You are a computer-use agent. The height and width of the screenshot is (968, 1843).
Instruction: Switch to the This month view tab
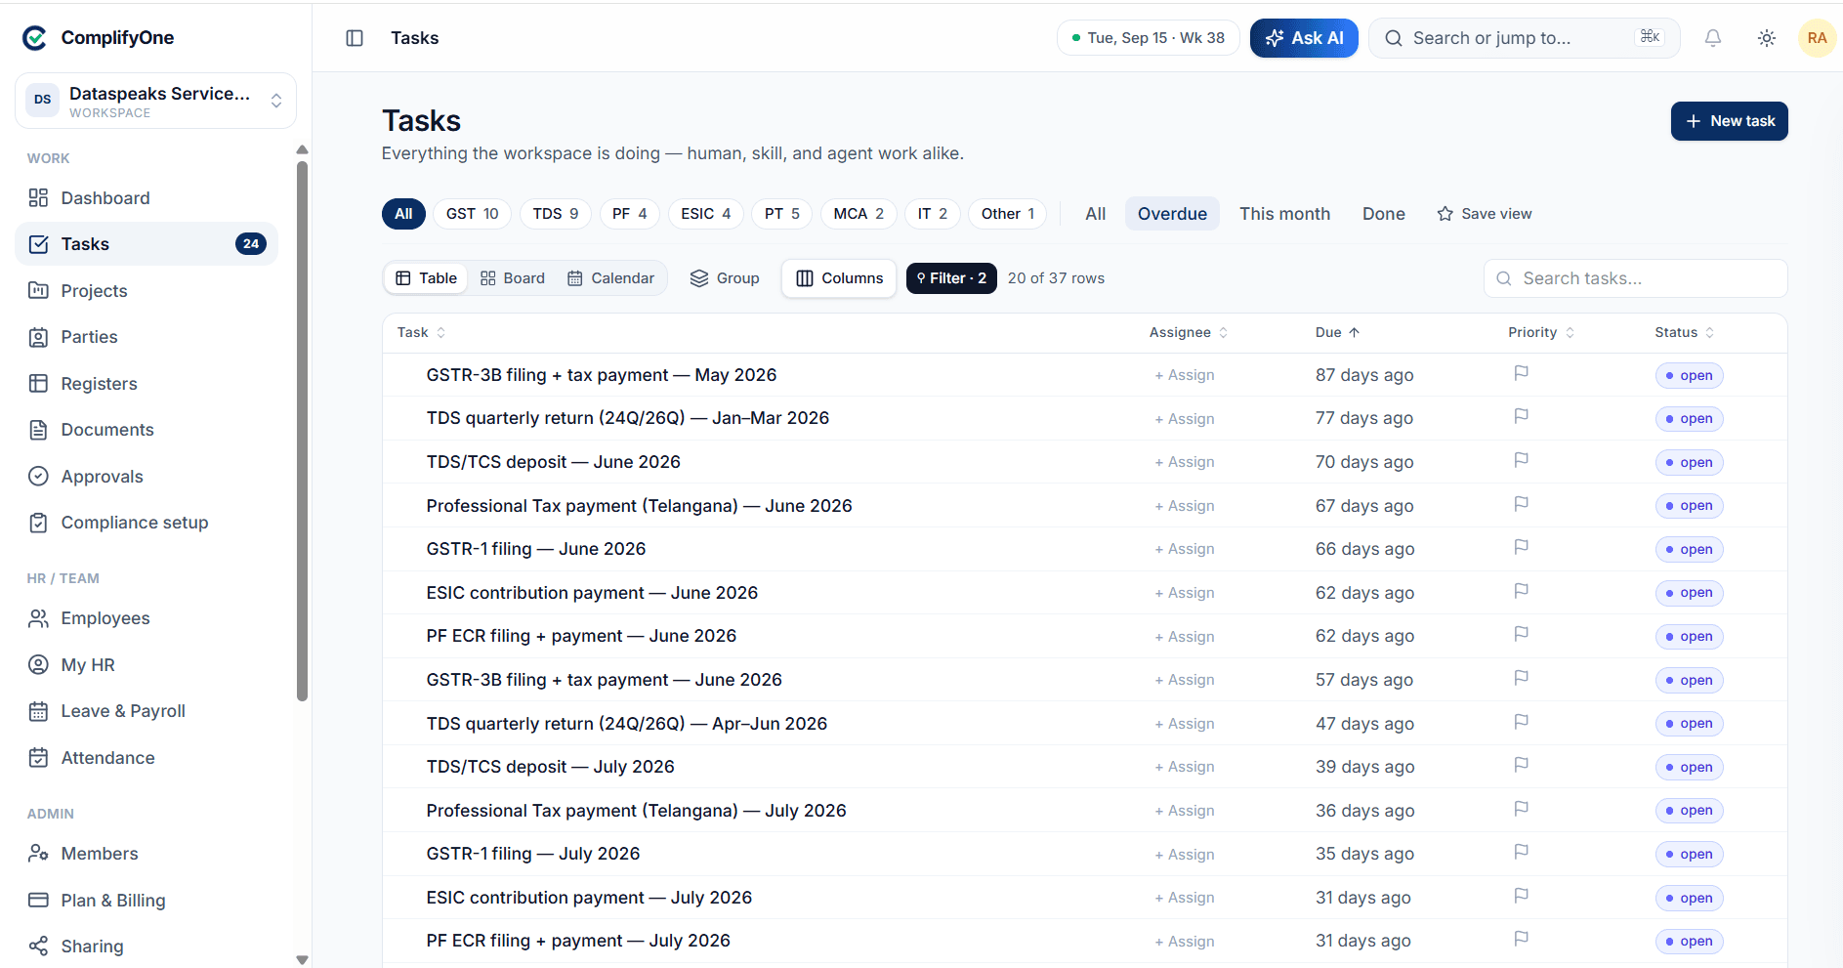1285,214
